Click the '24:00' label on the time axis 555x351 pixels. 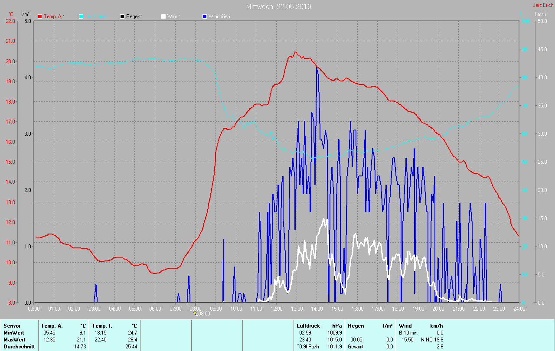(x=519, y=309)
